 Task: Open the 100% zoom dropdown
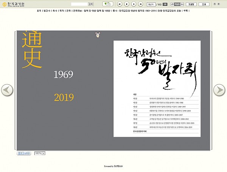tap(40, 153)
